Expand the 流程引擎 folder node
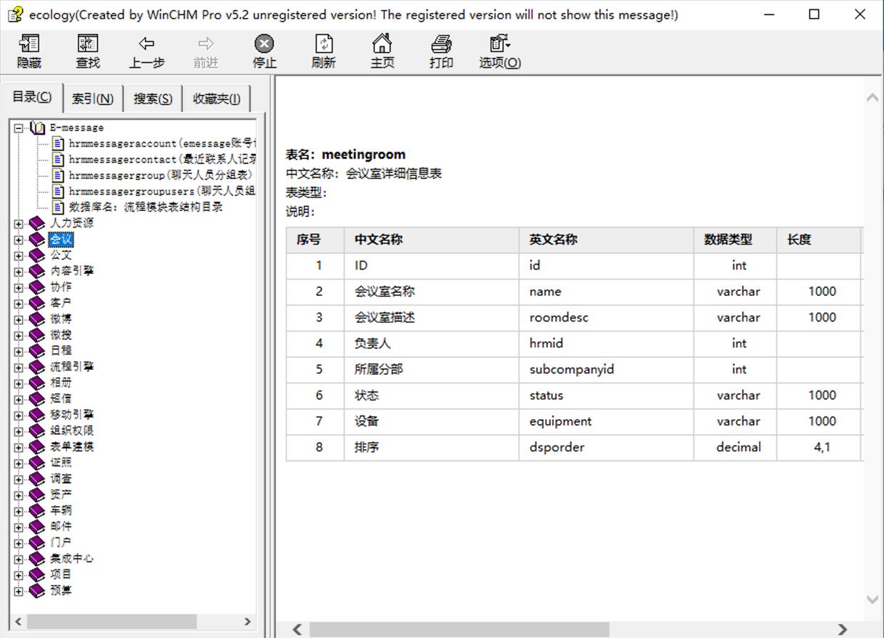 (x=19, y=367)
